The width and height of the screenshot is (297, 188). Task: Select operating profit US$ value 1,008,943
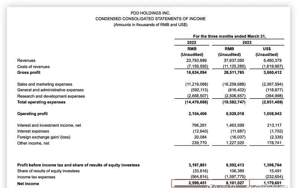272,114
